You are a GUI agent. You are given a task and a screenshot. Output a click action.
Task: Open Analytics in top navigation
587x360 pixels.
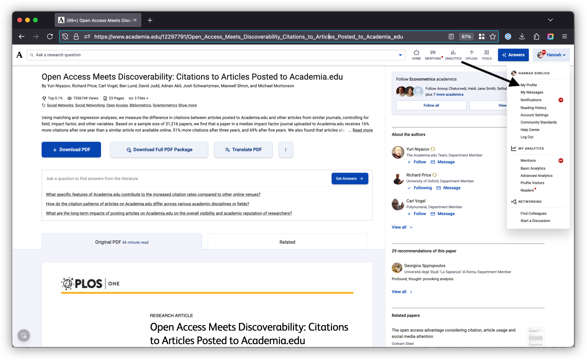tap(453, 55)
